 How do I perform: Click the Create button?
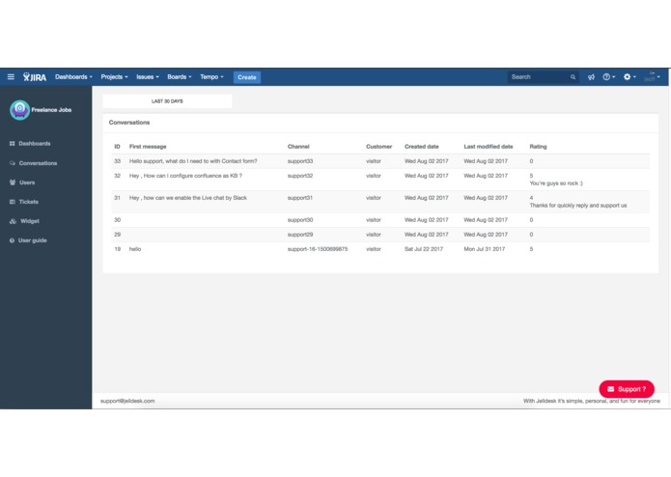[x=247, y=77]
